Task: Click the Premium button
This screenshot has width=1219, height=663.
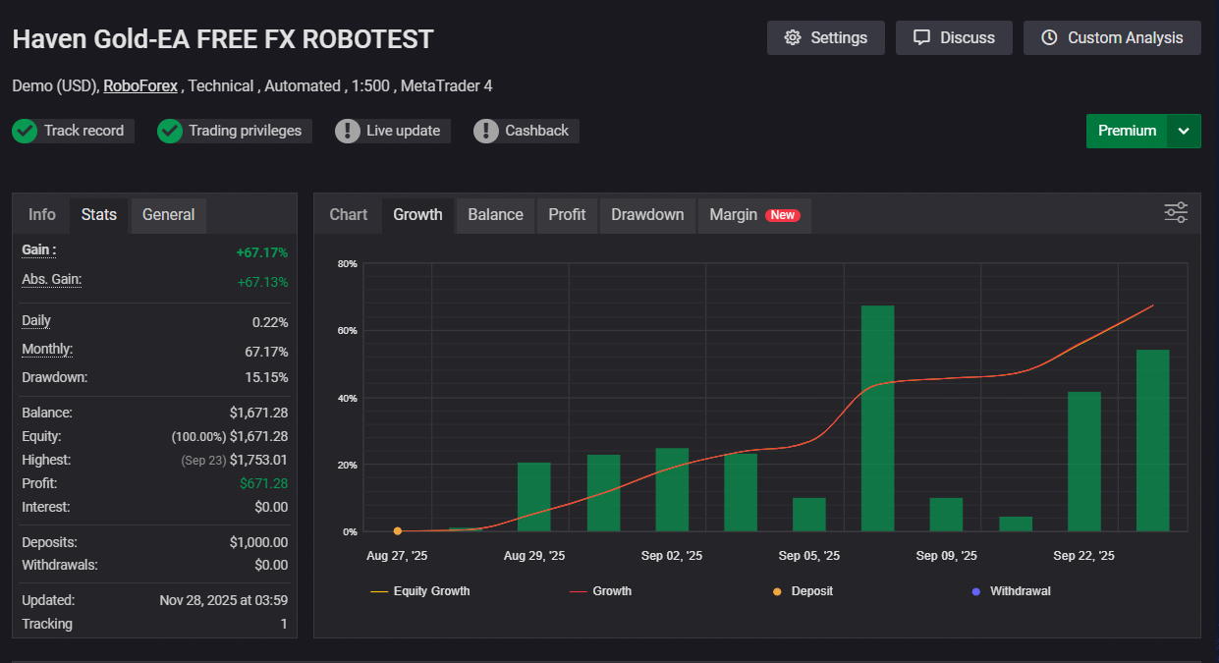Action: coord(1127,132)
